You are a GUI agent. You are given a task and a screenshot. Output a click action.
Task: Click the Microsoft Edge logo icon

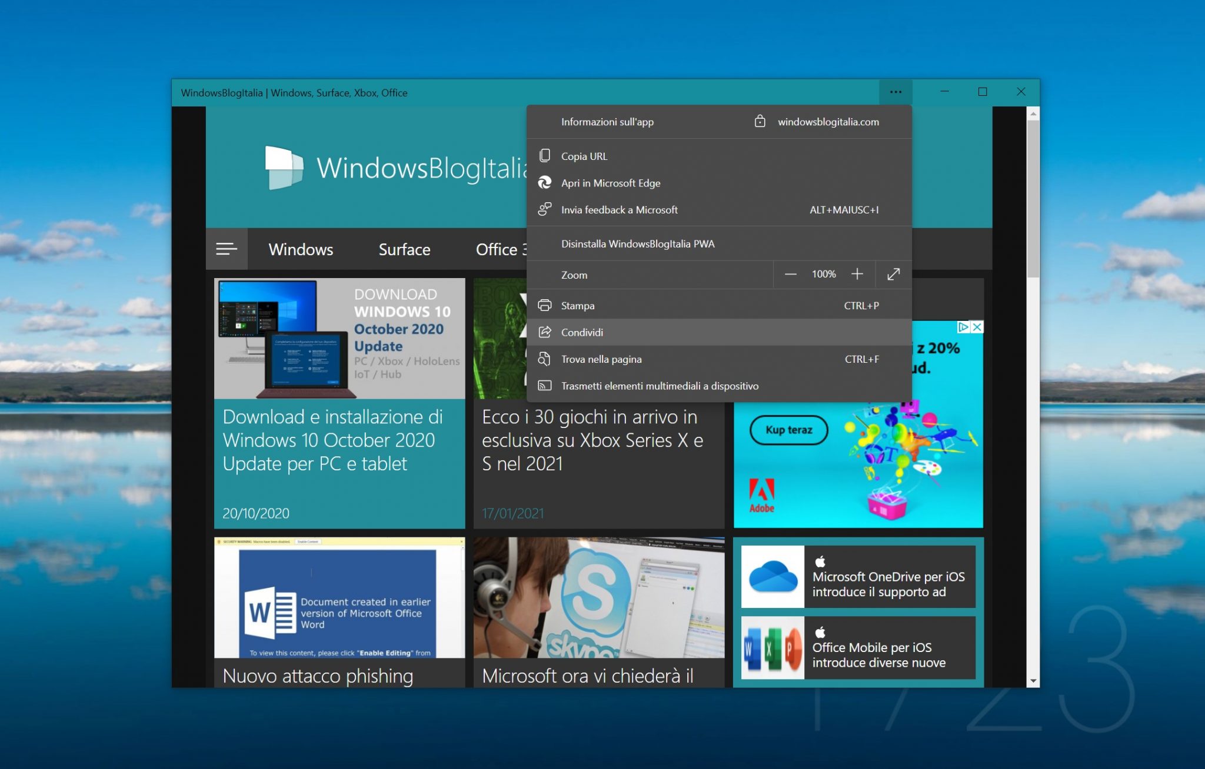pyautogui.click(x=545, y=183)
